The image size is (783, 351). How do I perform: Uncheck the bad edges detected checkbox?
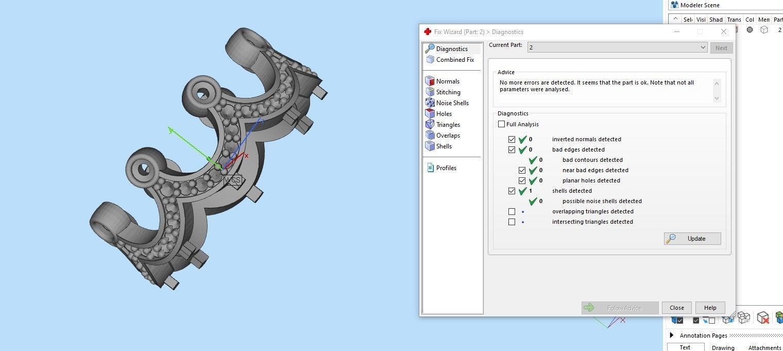click(x=512, y=149)
